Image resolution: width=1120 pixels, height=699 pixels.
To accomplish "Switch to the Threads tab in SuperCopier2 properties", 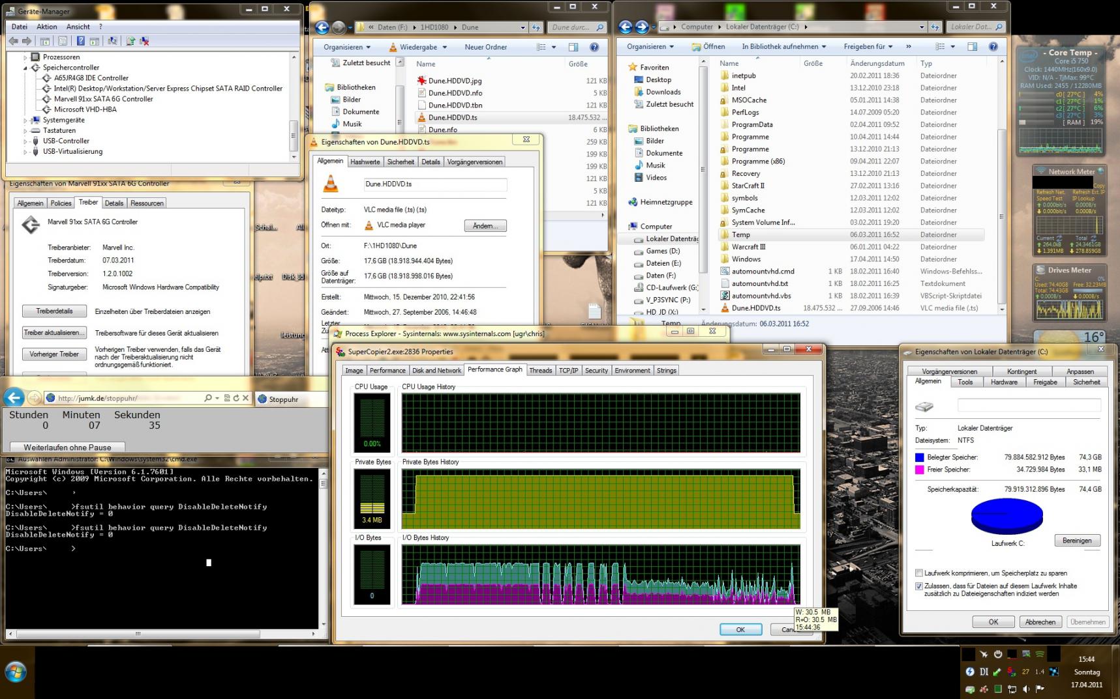I will 541,370.
